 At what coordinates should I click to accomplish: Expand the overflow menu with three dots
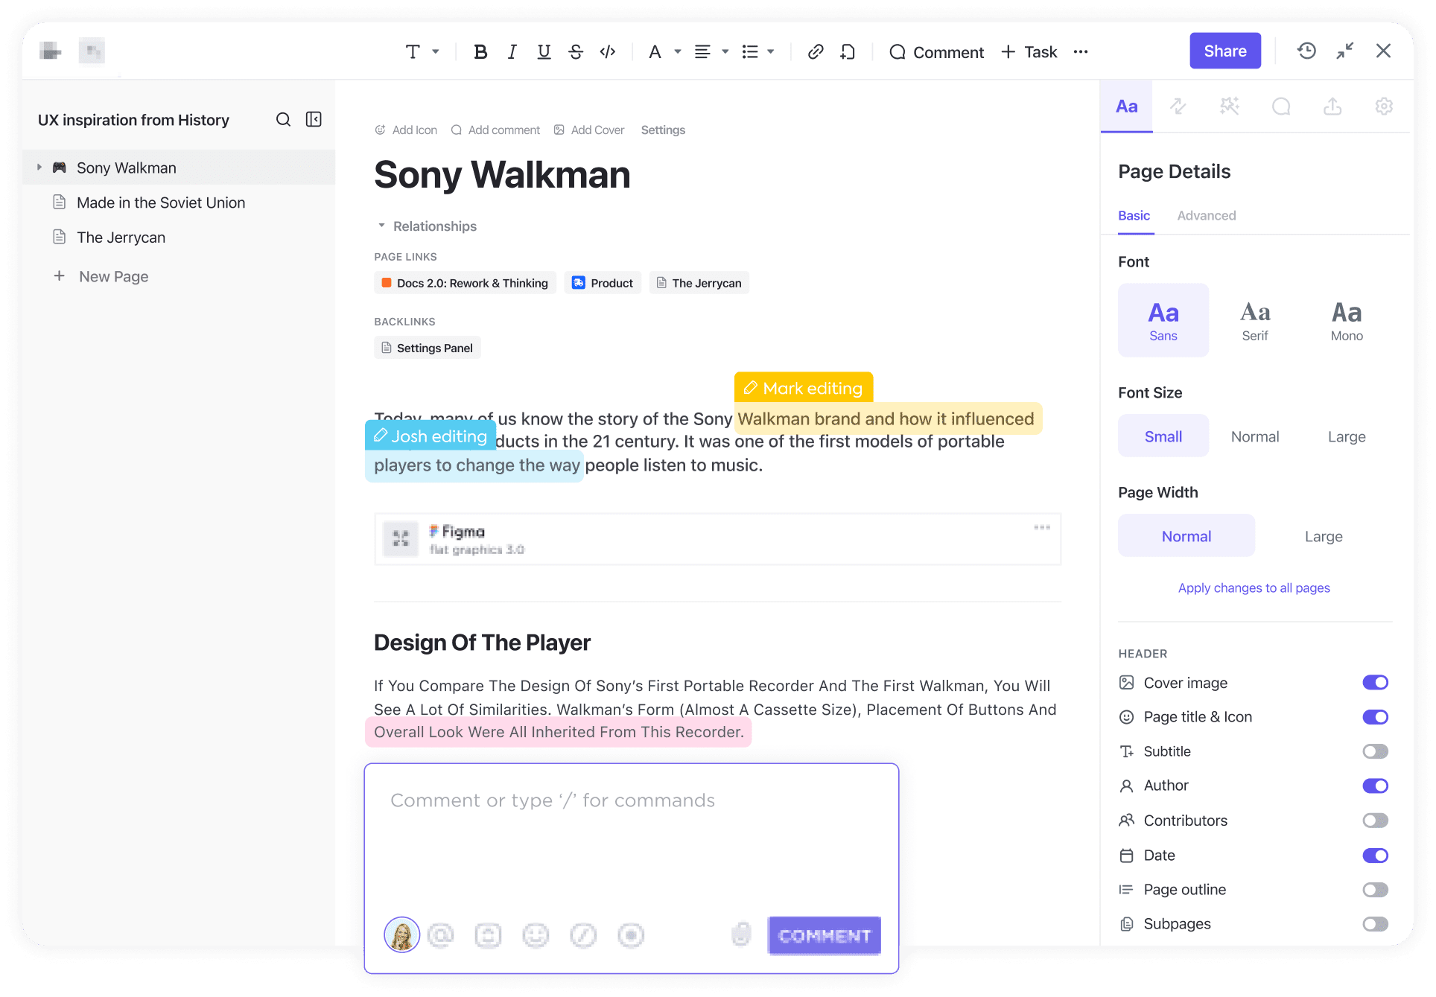pos(1081,51)
